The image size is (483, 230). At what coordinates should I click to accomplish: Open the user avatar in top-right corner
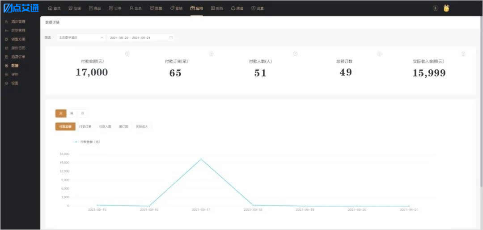point(446,8)
